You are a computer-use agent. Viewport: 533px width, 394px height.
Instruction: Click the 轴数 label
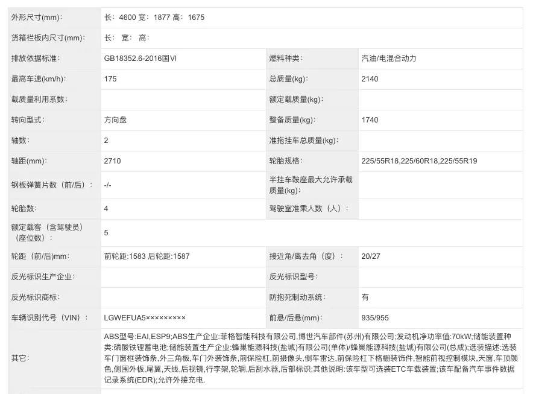tap(20, 140)
